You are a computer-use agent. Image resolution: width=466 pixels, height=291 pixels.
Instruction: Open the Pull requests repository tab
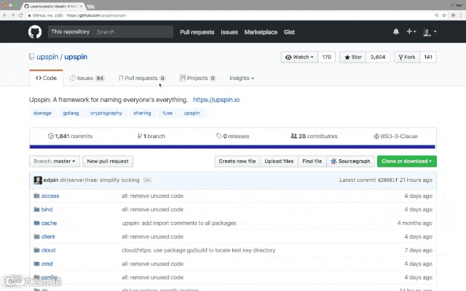coord(142,78)
